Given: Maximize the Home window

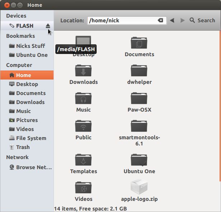Looking at the screenshot, I should [x=20, y=5].
